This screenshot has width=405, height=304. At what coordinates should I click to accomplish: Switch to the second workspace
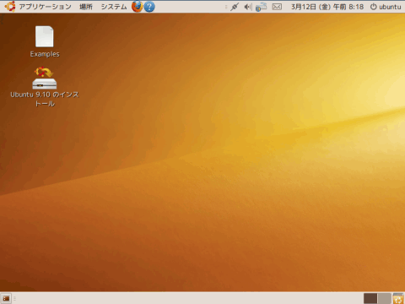coord(384,298)
